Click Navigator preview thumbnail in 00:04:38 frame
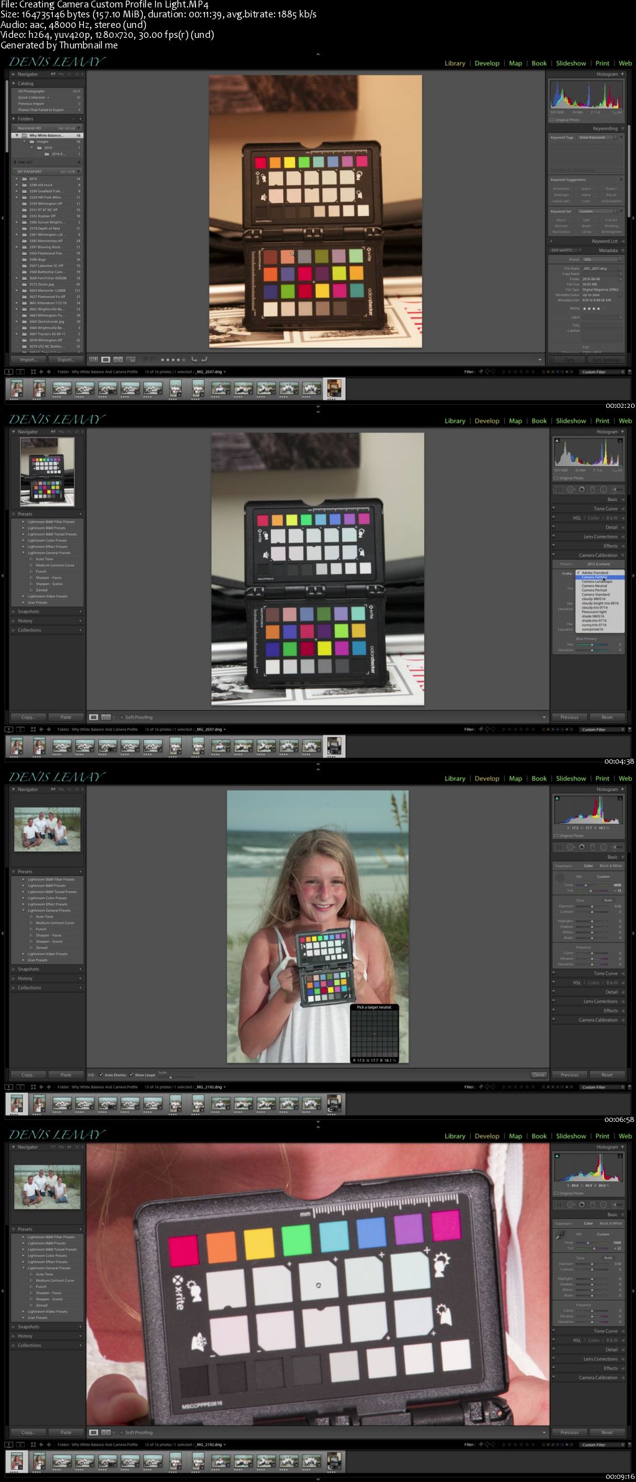636x1482 pixels. click(x=47, y=472)
